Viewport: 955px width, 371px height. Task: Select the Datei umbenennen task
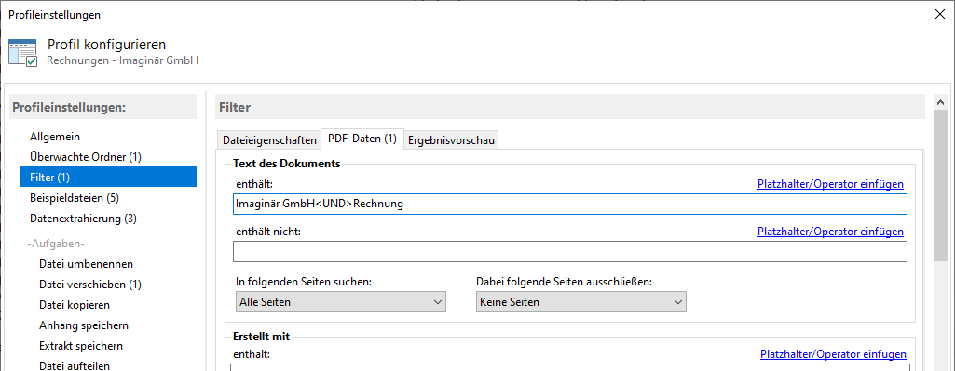86,264
